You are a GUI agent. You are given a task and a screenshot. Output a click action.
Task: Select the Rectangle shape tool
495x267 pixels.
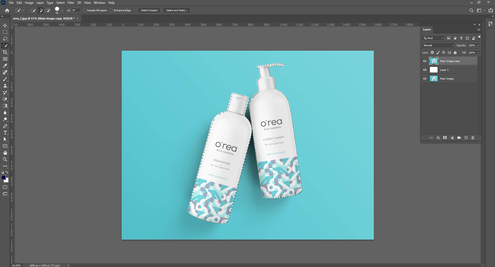(x=5, y=146)
